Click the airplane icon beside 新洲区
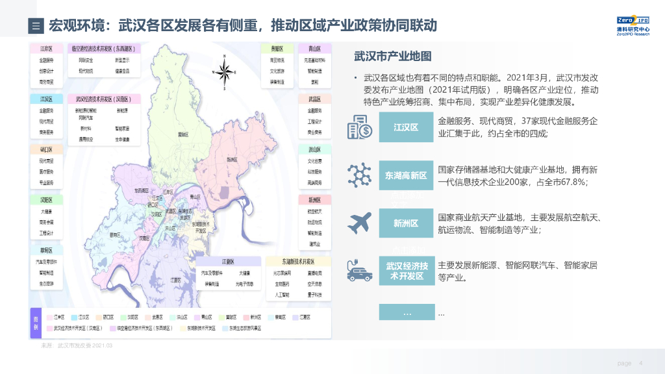The width and height of the screenshot is (665, 374). [359, 223]
